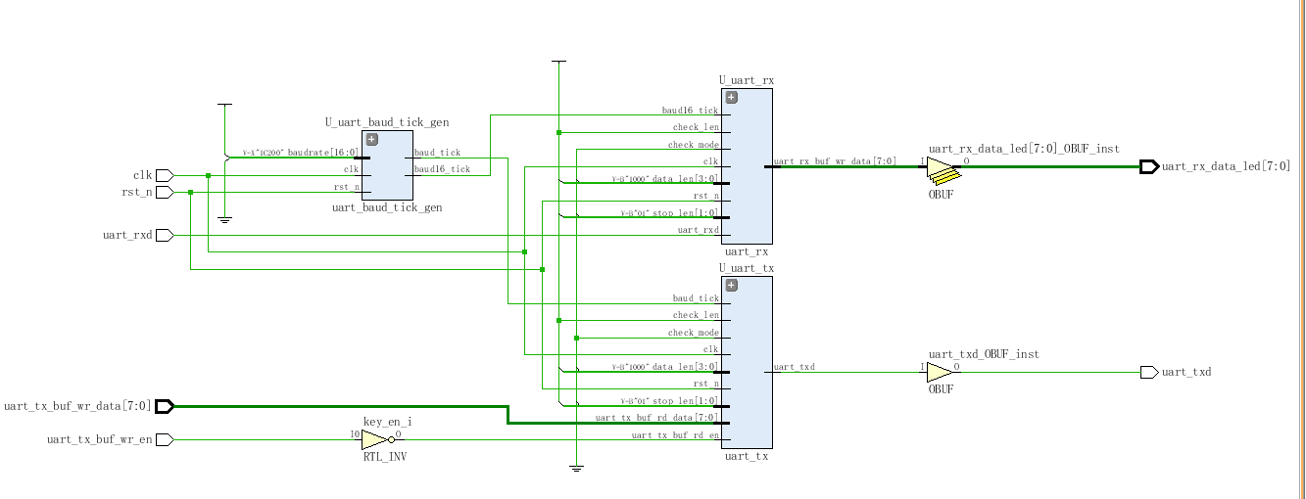1306x499 pixels.
Task: Select the uart_rx_data_led[7:0]_OBUF_inst label
Action: pos(1024,149)
